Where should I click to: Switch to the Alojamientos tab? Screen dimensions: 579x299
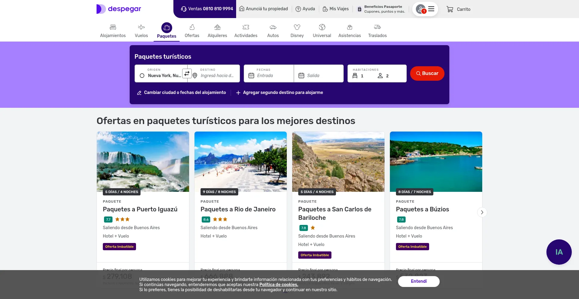click(x=113, y=31)
